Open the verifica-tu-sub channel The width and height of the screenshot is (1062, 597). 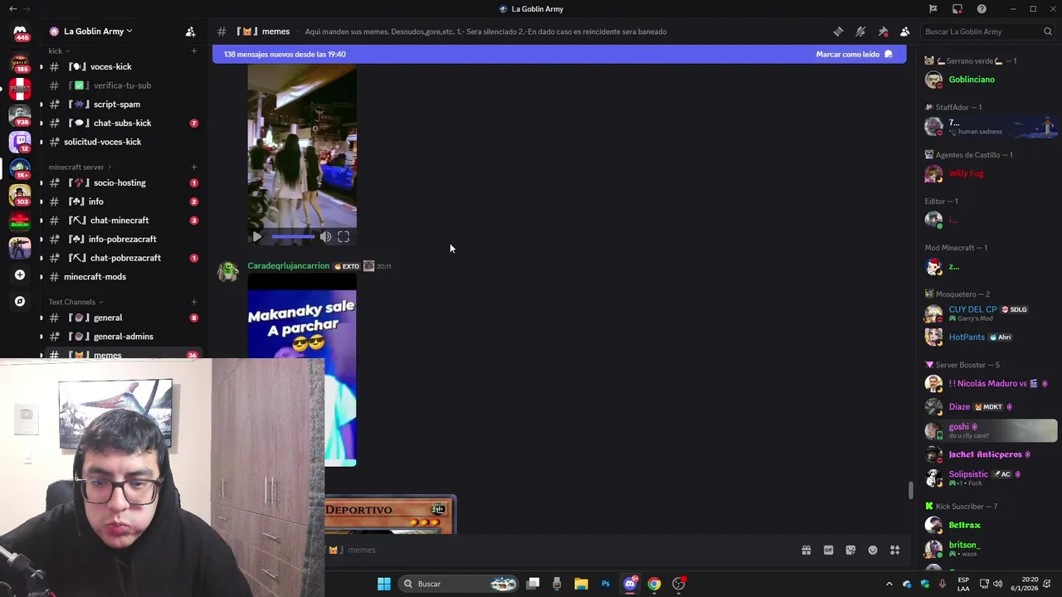coord(121,85)
